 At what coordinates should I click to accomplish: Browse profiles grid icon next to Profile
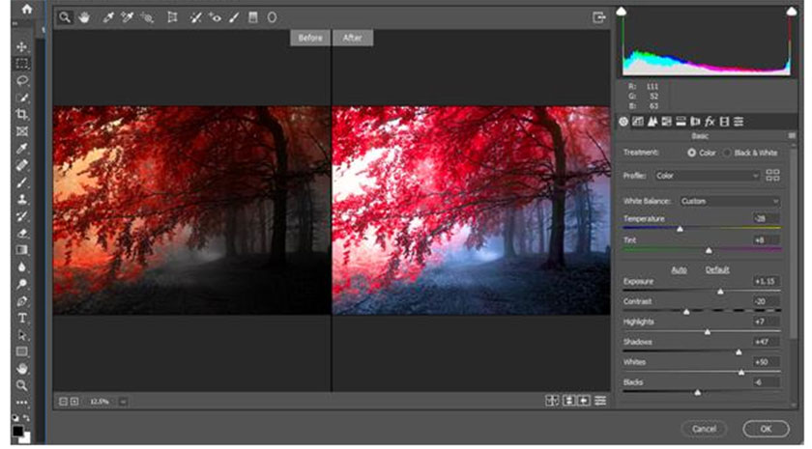point(772,176)
